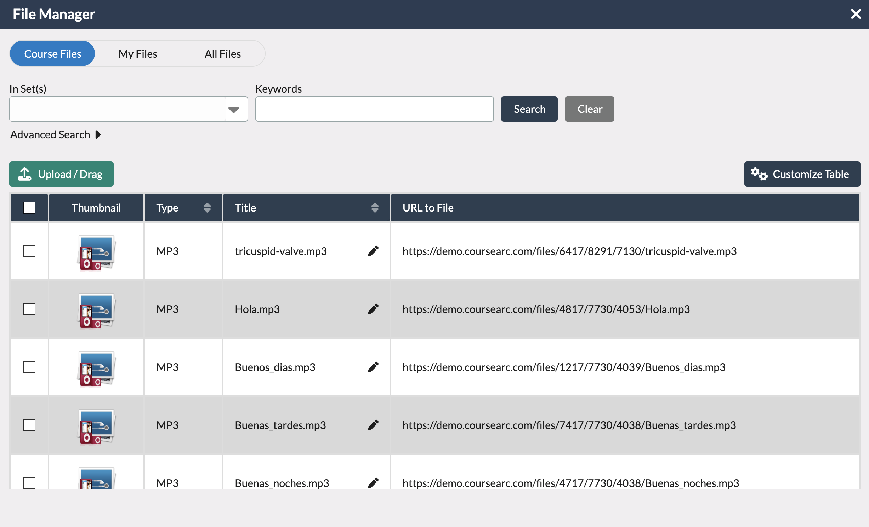
Task: Click the title text Buenas_noches.mp3
Action: [282, 483]
